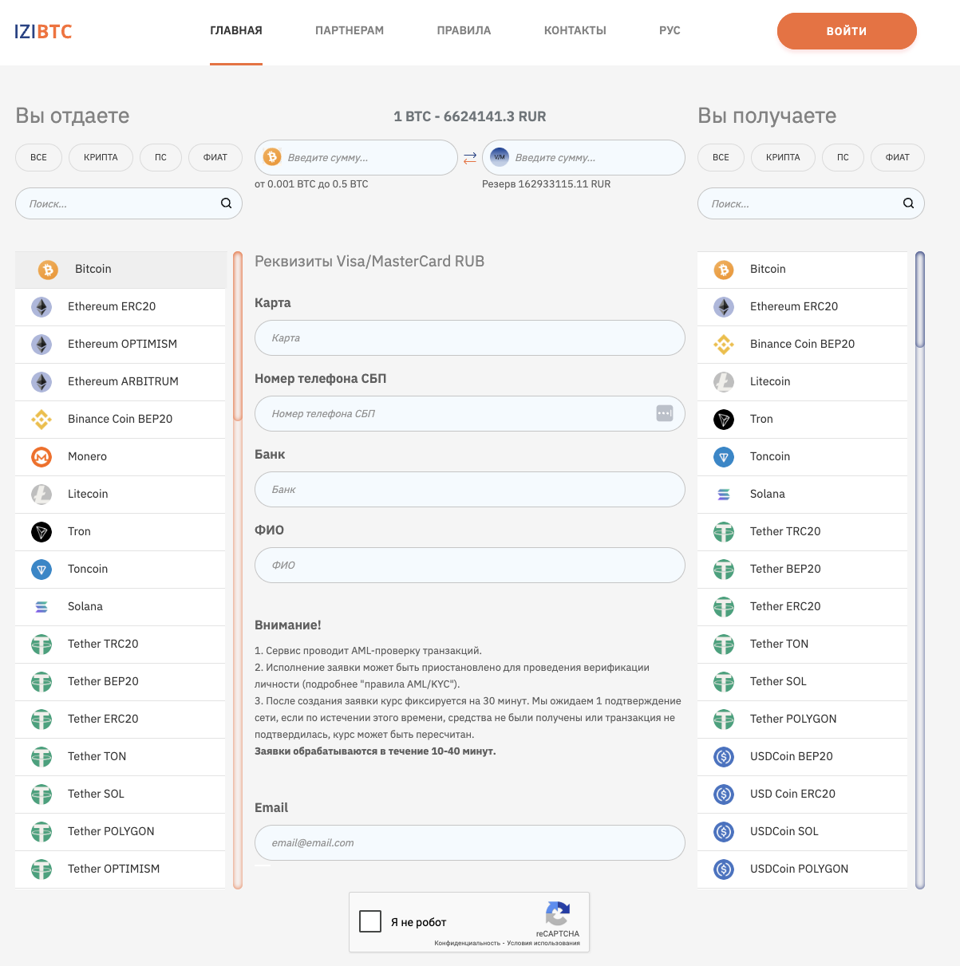960x966 pixels.
Task: Click Solana icon in receive list
Action: (724, 495)
